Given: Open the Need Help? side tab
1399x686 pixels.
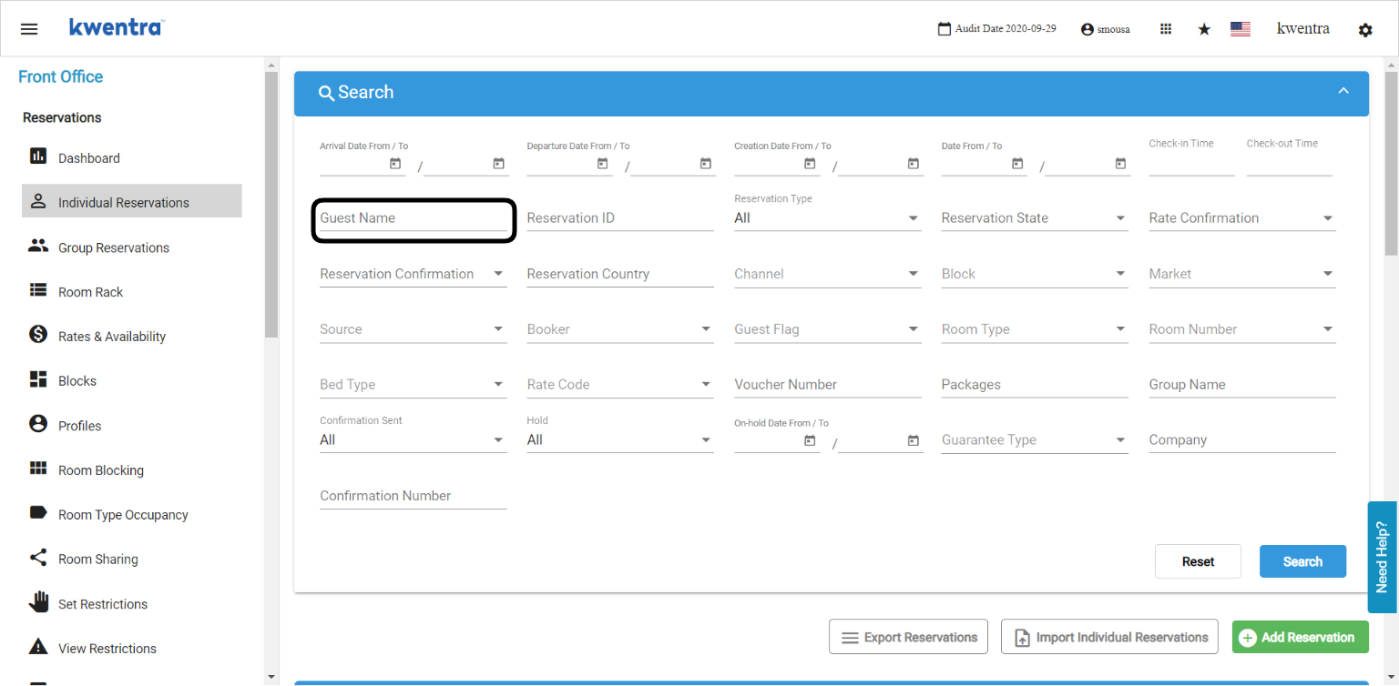Looking at the screenshot, I should tap(1382, 557).
